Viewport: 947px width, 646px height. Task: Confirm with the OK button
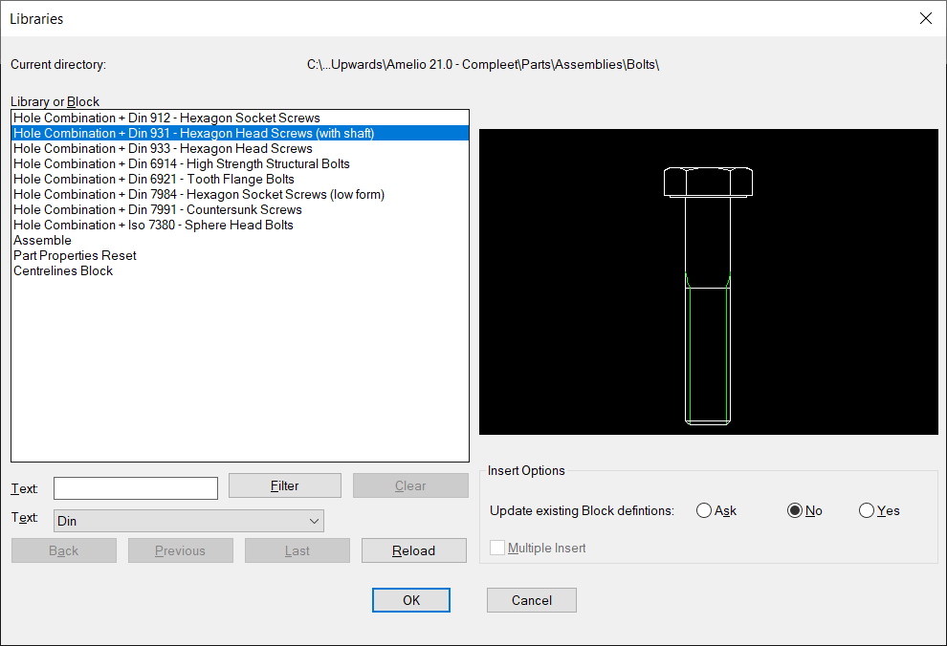[x=411, y=600]
